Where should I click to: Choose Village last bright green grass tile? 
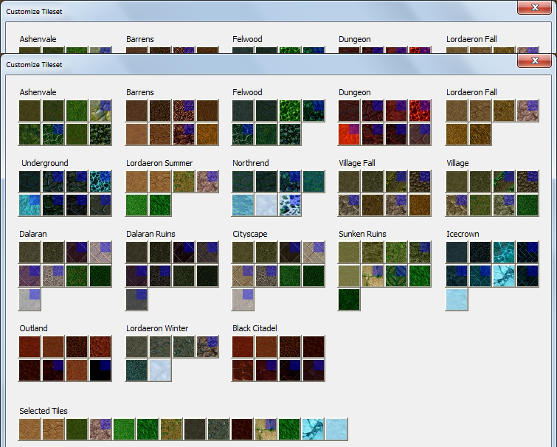click(527, 205)
